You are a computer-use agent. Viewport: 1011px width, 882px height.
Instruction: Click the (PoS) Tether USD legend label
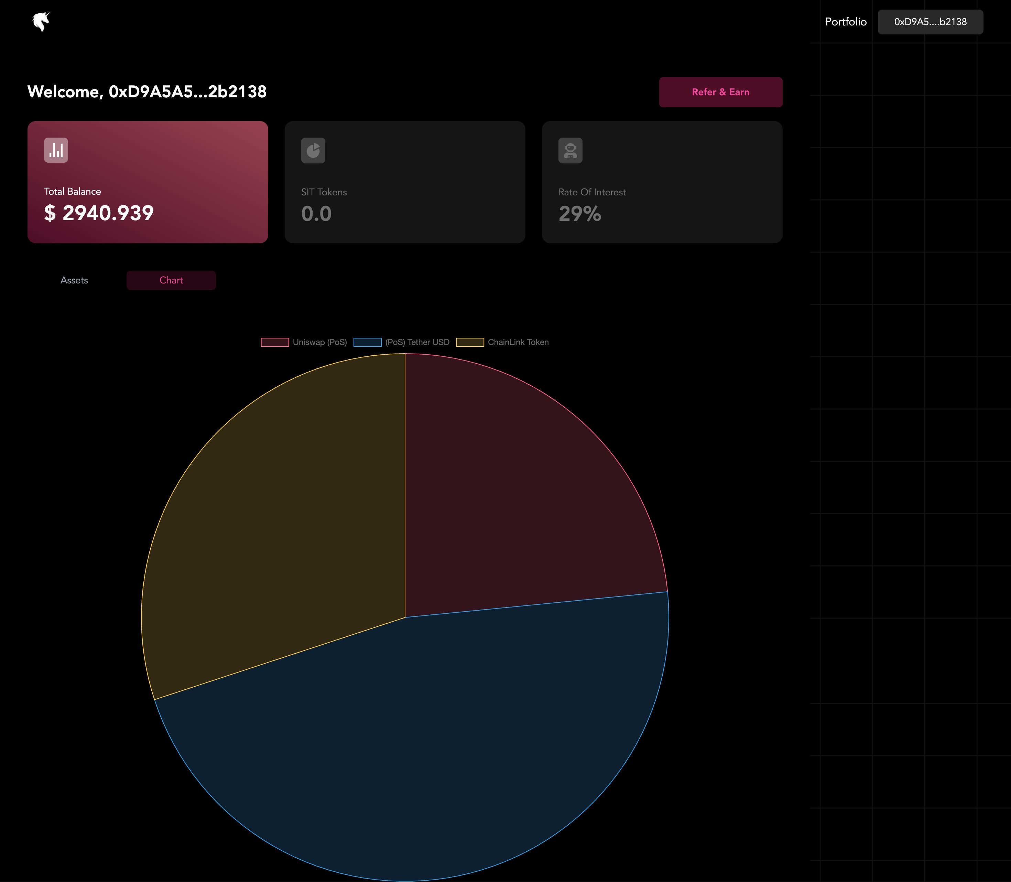(x=417, y=342)
